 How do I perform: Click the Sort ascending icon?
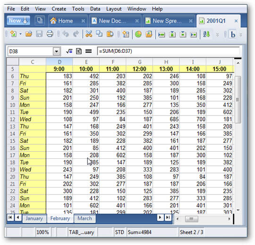pyautogui.click(x=206, y=34)
